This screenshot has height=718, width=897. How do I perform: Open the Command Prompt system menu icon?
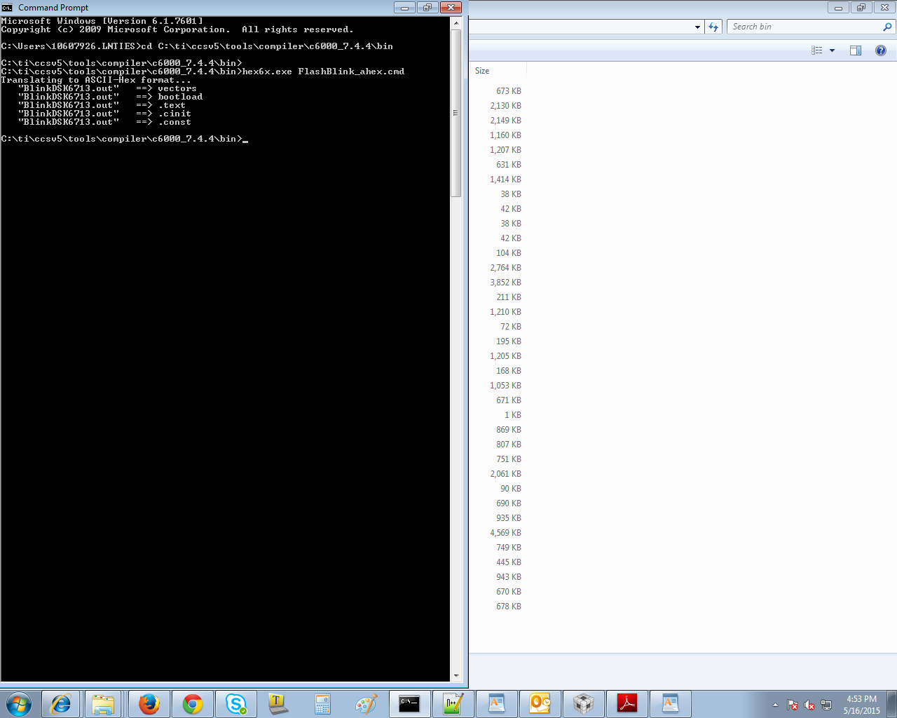tap(7, 7)
